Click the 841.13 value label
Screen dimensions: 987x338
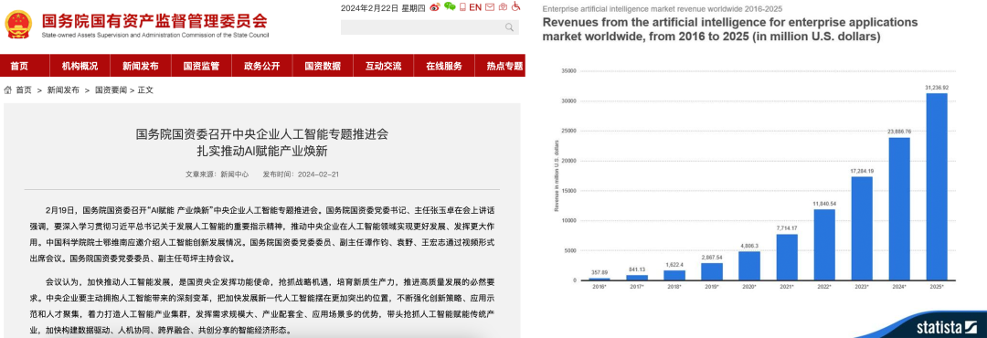pyautogui.click(x=636, y=269)
